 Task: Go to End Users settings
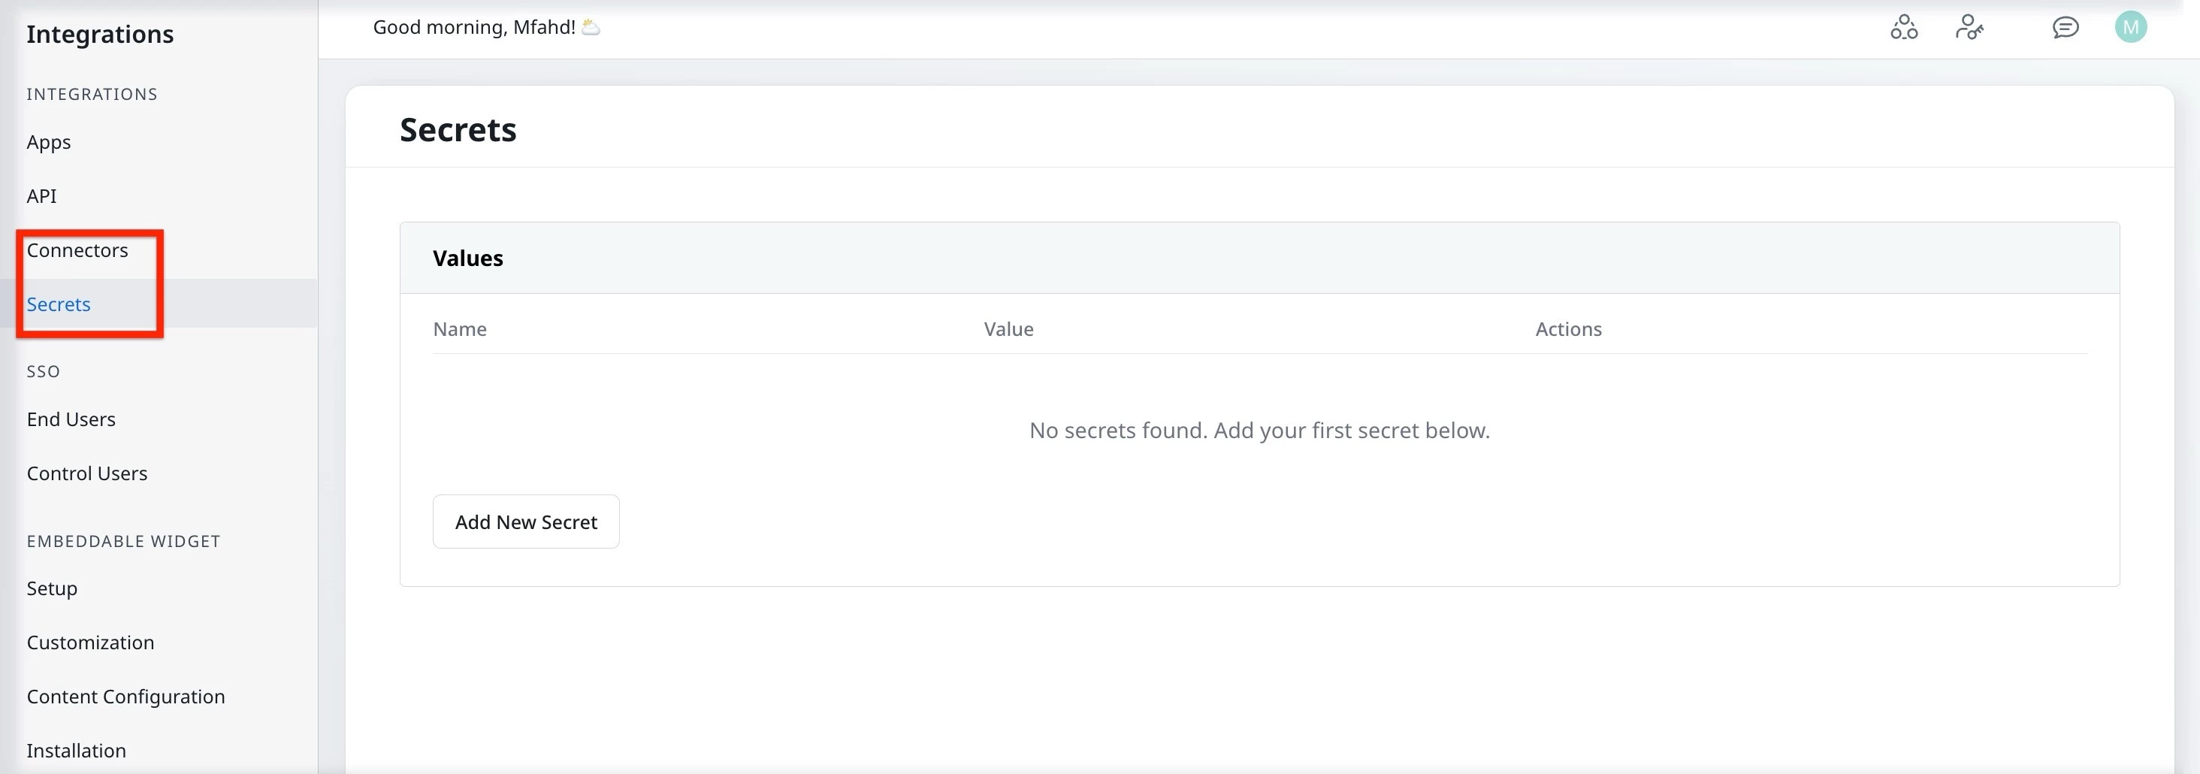[x=71, y=419]
